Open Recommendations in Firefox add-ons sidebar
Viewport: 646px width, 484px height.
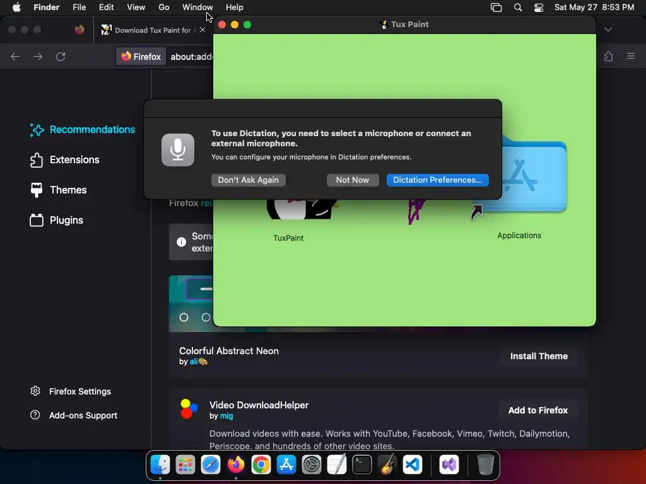coord(83,130)
